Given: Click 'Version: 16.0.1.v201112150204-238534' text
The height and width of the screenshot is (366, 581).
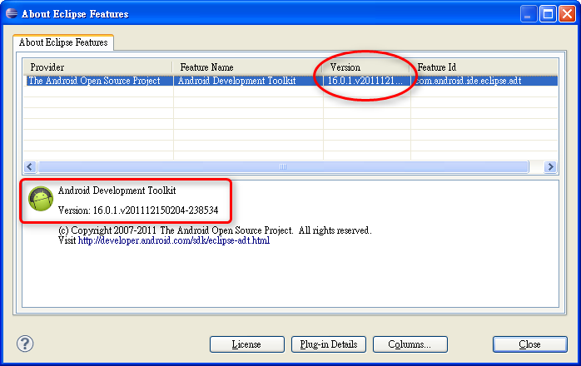Looking at the screenshot, I should (138, 210).
